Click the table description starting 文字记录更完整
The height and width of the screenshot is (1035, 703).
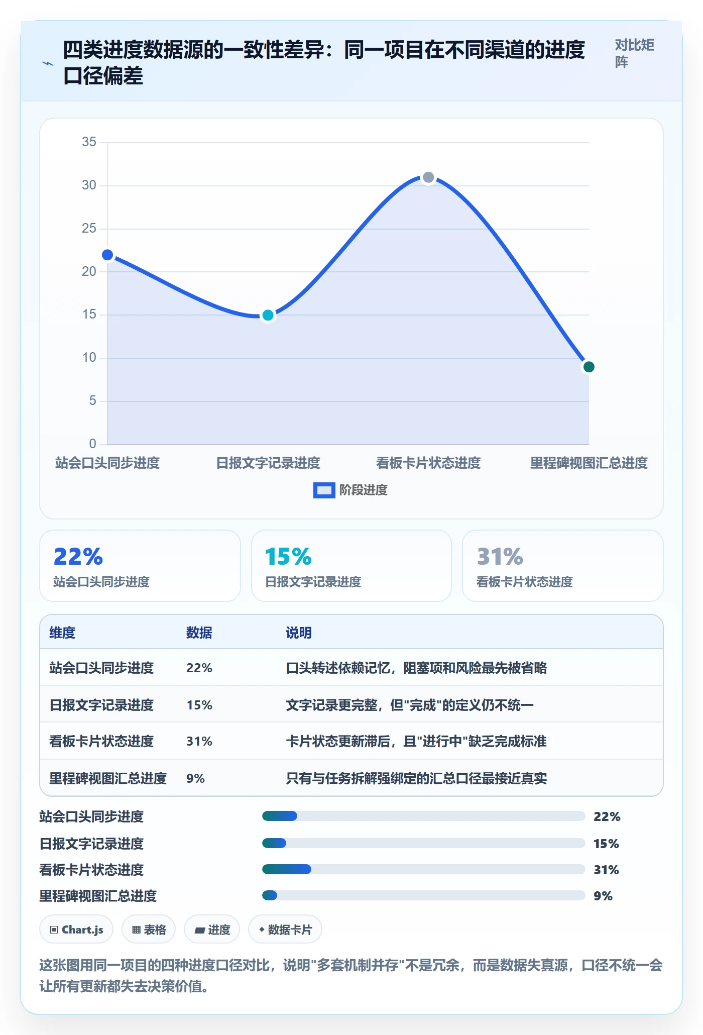pos(410,705)
